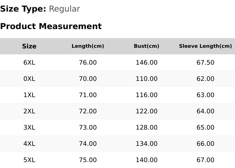235x168 pixels.
Task: Click the 146.00 bust value
Action: tap(147, 62)
